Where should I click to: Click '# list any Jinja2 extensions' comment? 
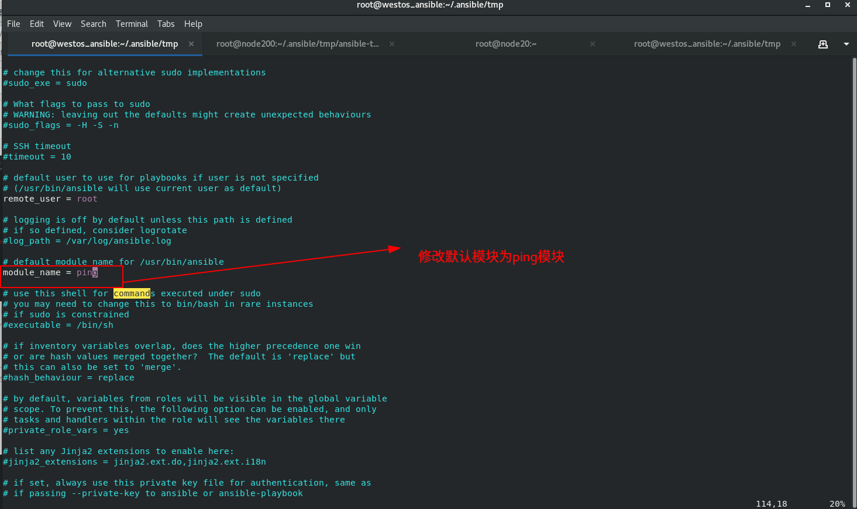pyautogui.click(x=118, y=451)
